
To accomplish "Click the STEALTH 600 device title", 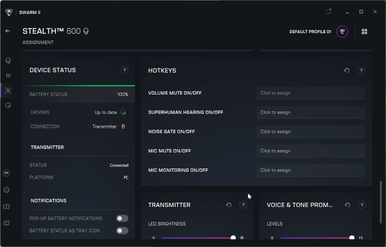I will (x=52, y=31).
